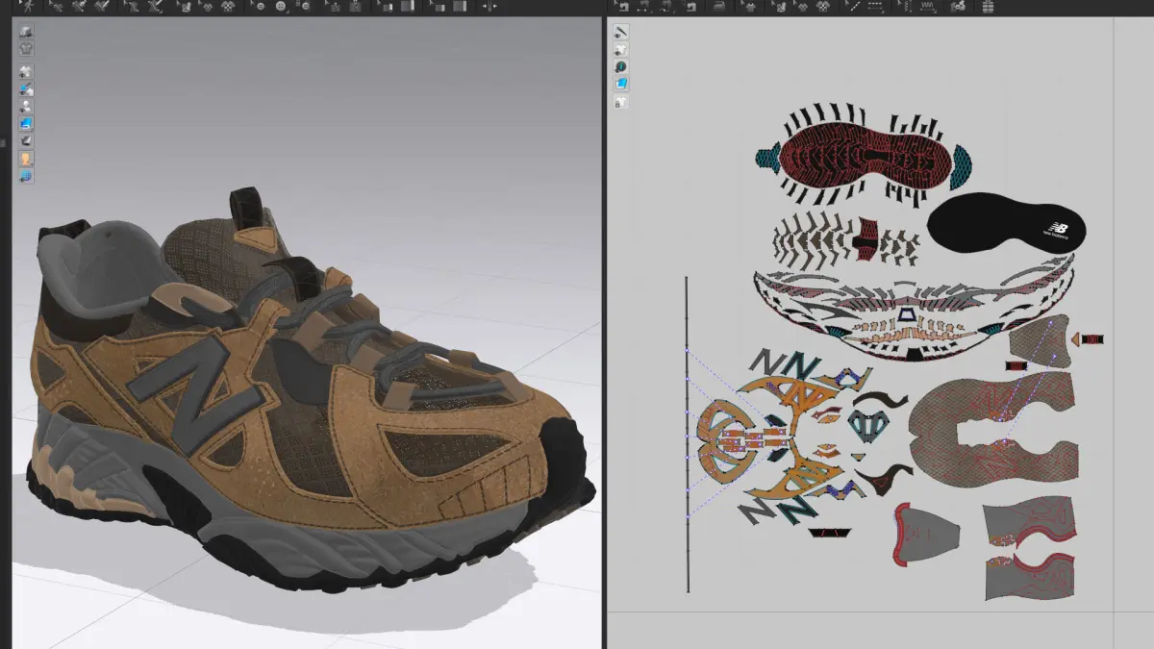Image resolution: width=1154 pixels, height=649 pixels.
Task: Open the 3D garment display style icon
Action: (x=26, y=30)
